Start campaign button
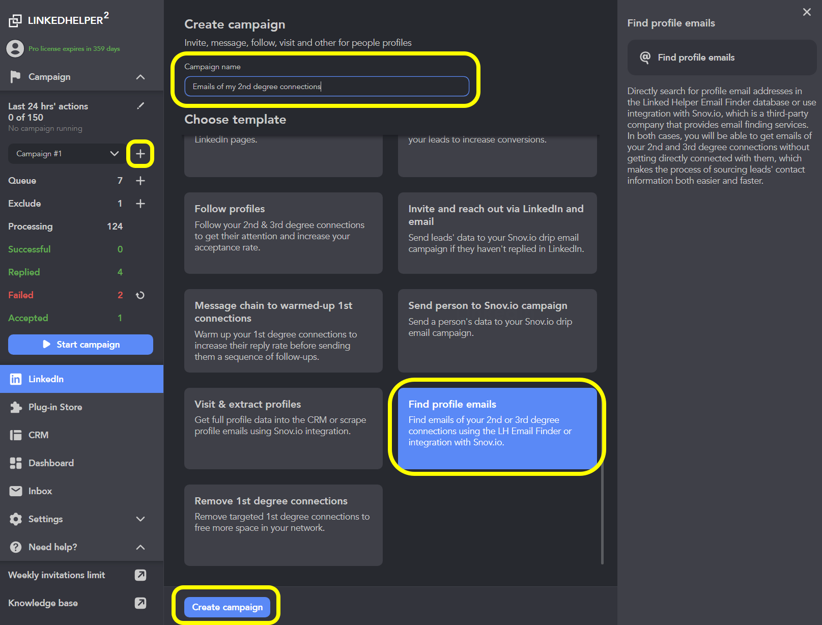Image resolution: width=822 pixels, height=625 pixels. tap(80, 345)
